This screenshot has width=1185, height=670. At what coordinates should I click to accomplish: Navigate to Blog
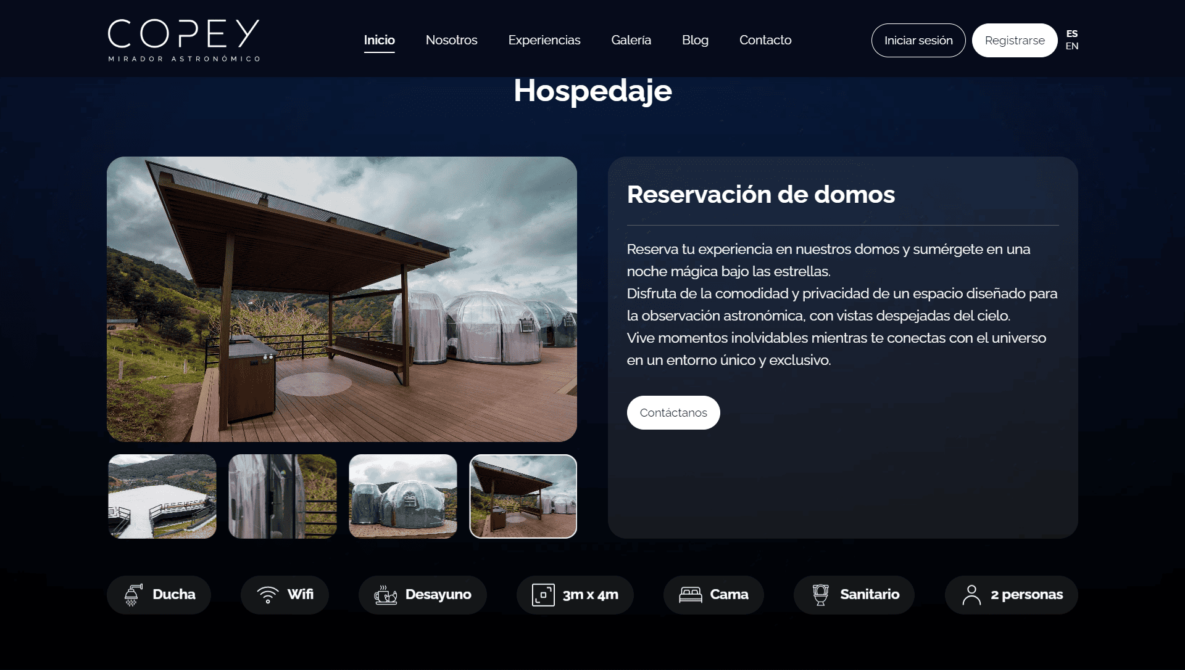695,40
